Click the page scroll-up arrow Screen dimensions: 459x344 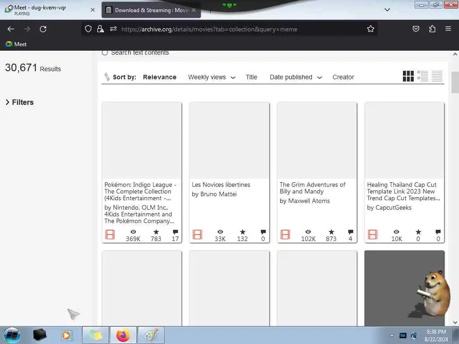coord(455,54)
